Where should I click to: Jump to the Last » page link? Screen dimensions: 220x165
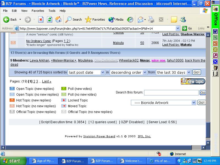[46, 81]
